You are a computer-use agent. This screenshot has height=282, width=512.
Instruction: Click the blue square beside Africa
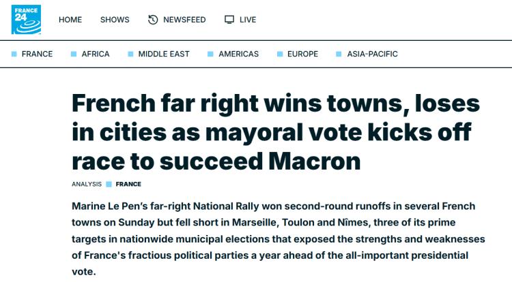click(74, 54)
